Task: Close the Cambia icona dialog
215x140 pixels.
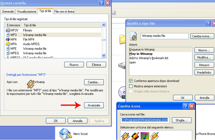Action: click(x=192, y=106)
